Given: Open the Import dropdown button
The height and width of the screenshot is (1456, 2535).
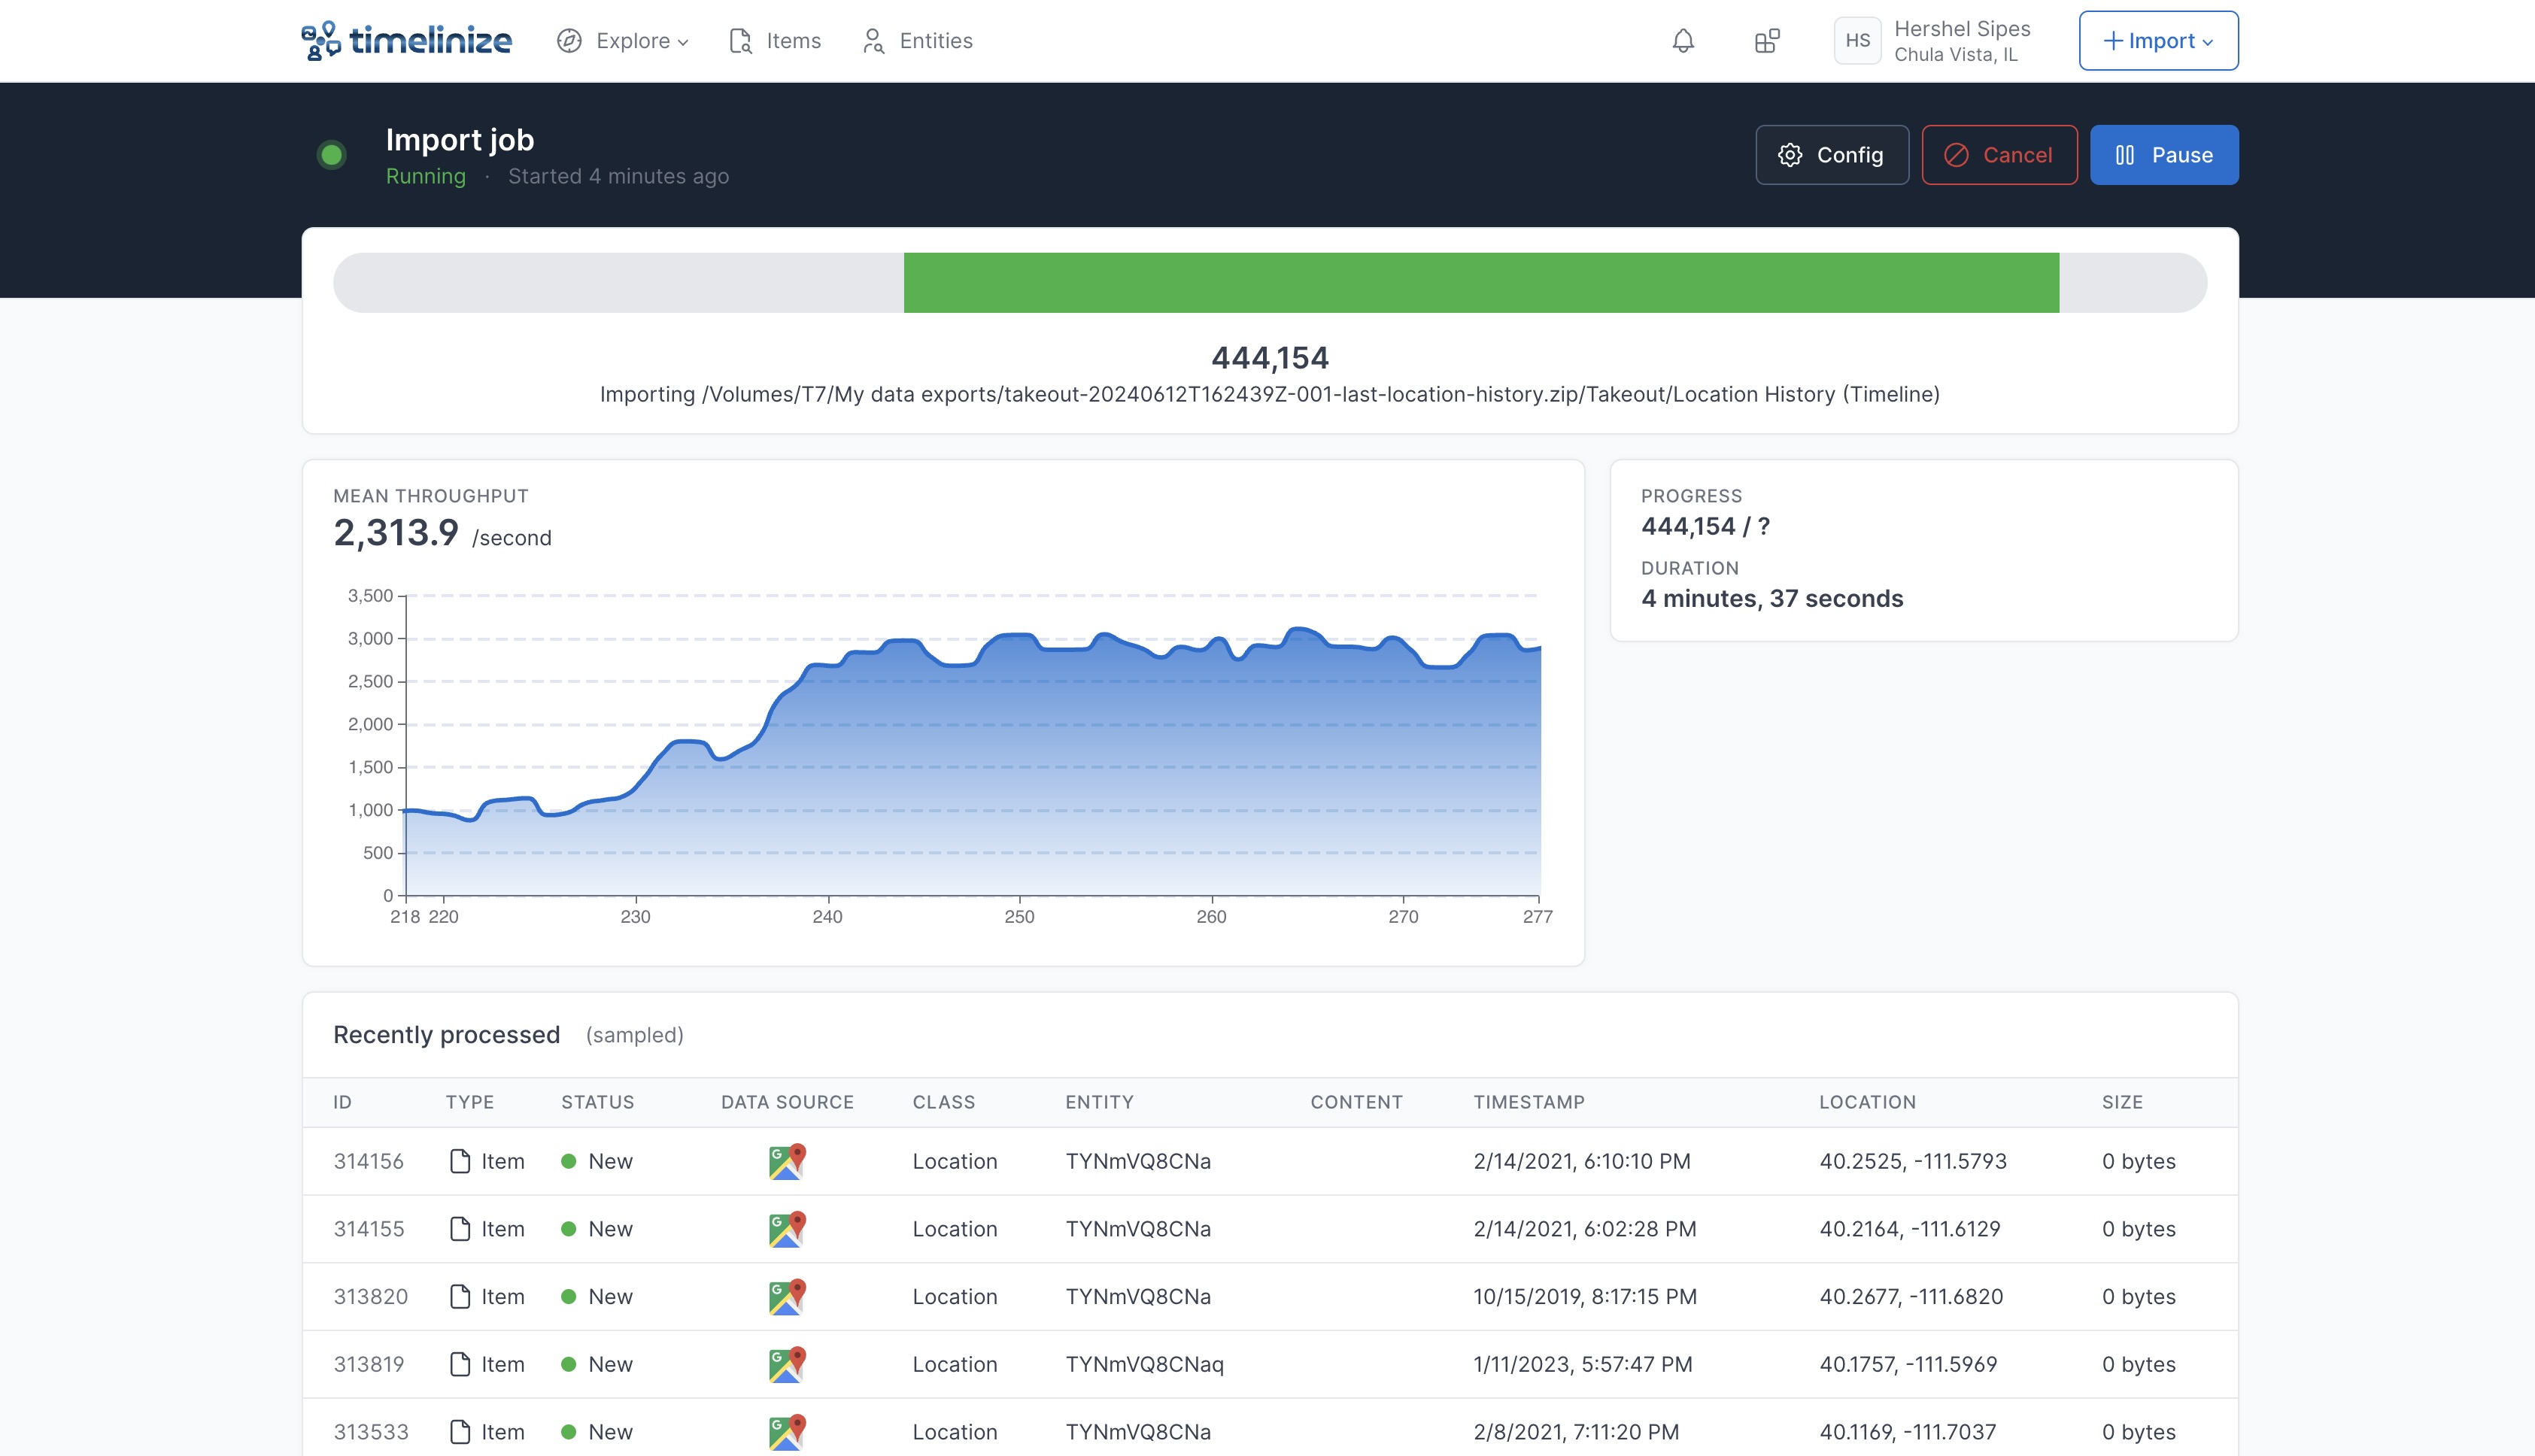Looking at the screenshot, I should coord(2158,41).
